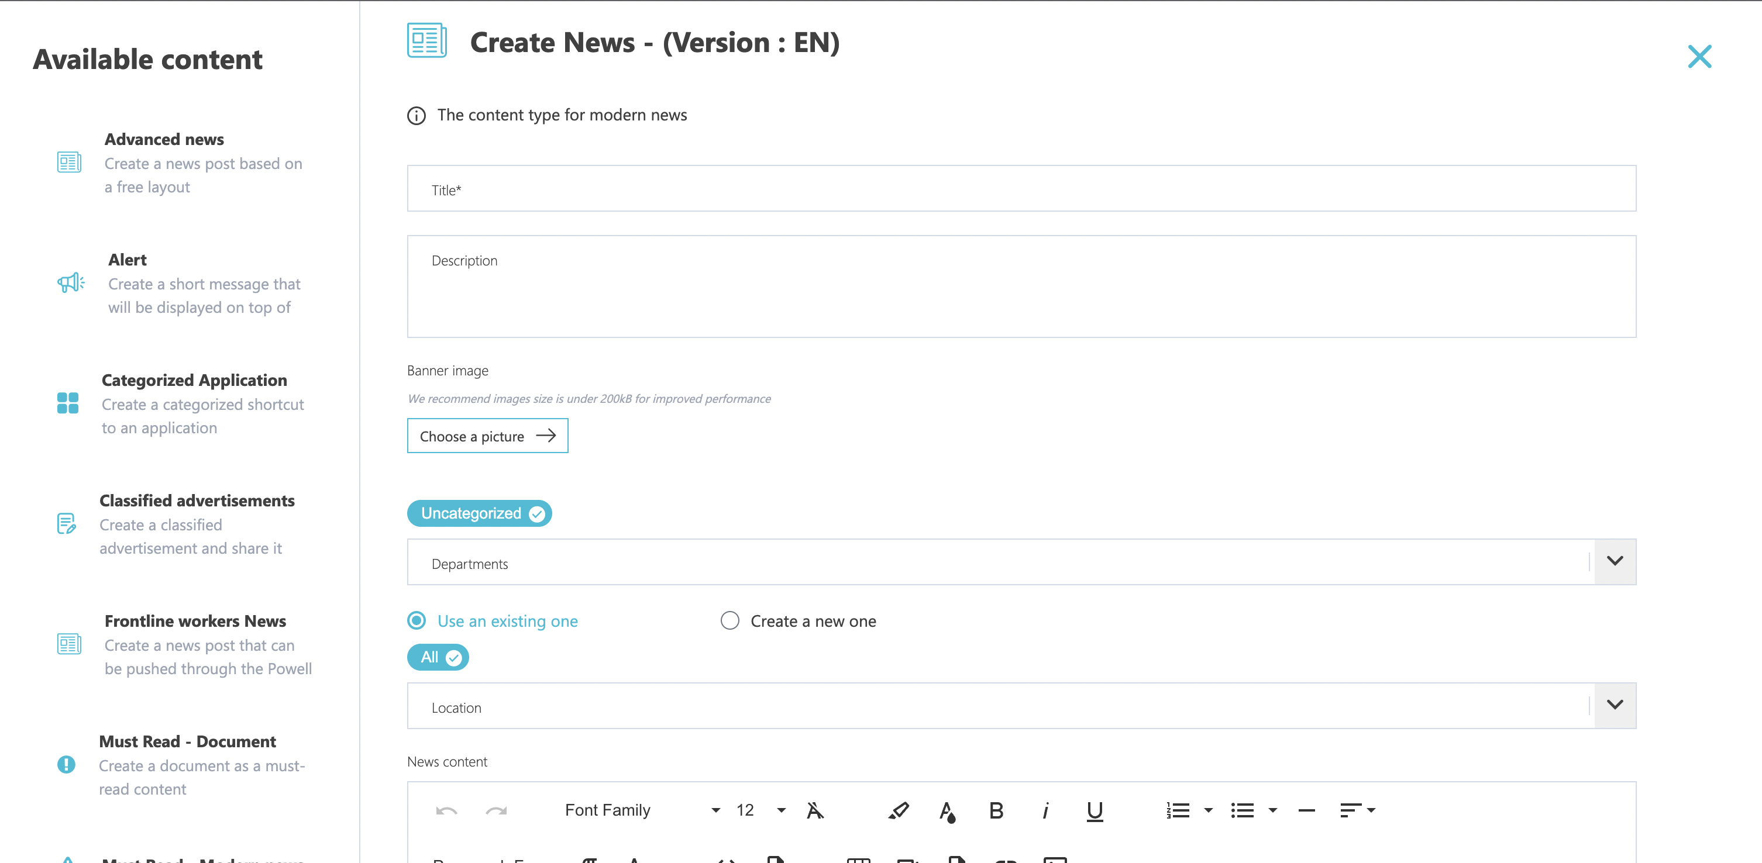
Task: Open numbered list style arrow
Action: pos(1208,810)
